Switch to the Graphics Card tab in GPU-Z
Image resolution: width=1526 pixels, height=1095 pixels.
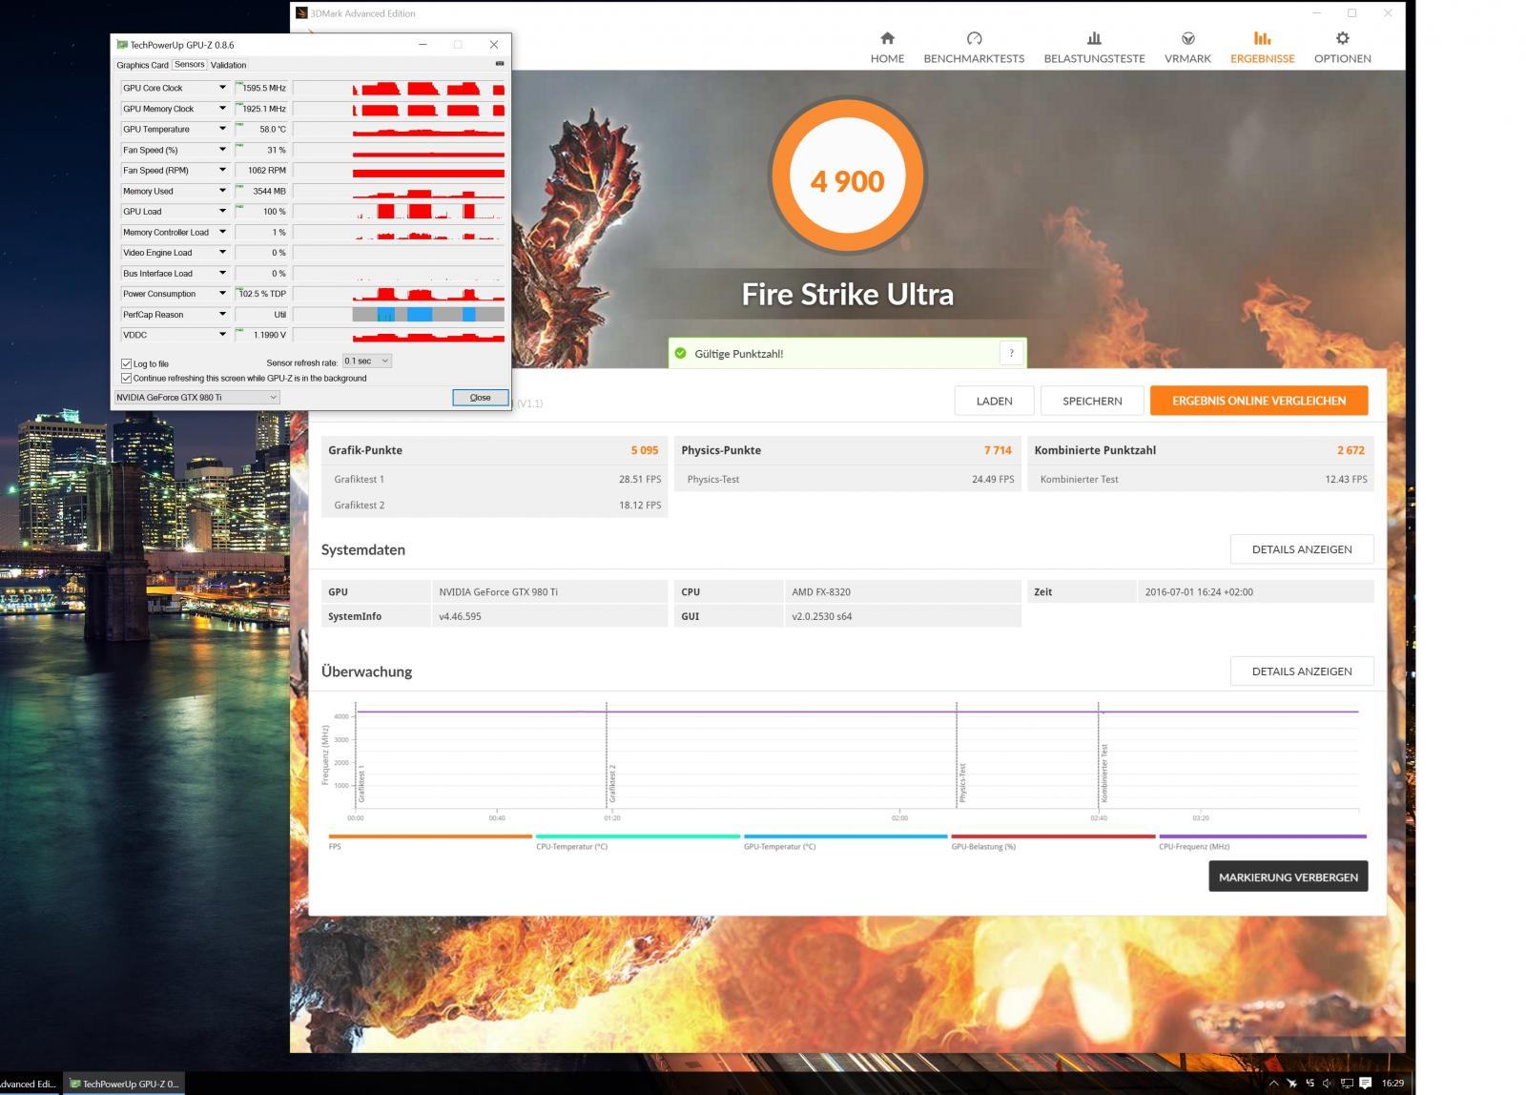(x=142, y=65)
